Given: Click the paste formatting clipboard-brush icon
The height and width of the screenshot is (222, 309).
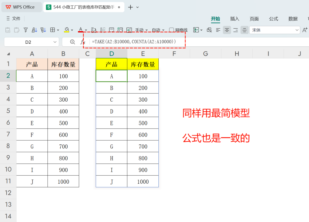Looking at the screenshot, I should 17,30.
